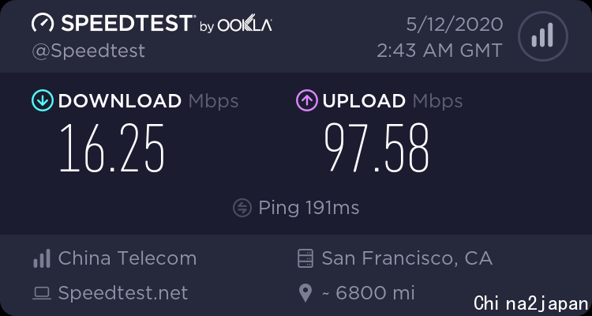This screenshot has width=592, height=316.
Task: Click the purple upload arrow icon
Action: point(306,100)
